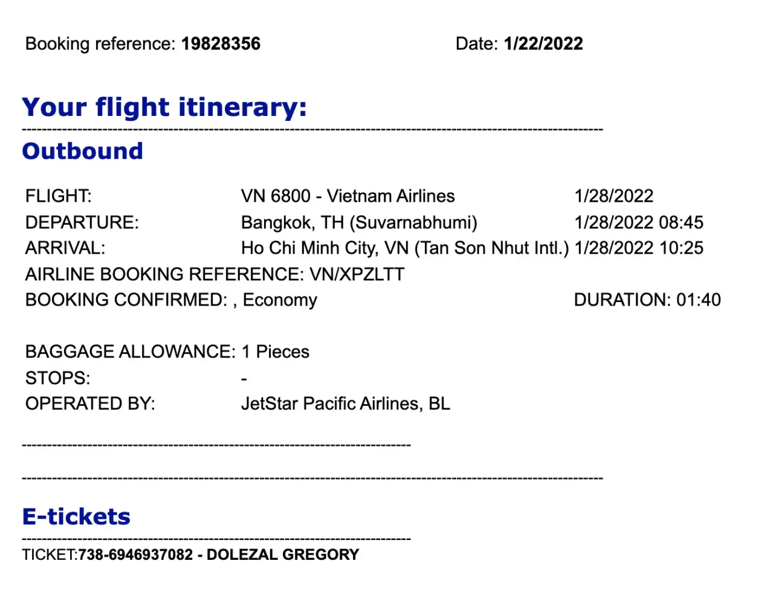Click the Economy class text
The height and width of the screenshot is (604, 779).
(x=280, y=300)
